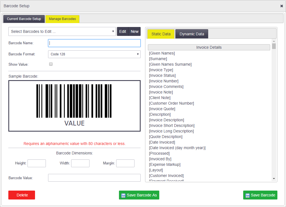Close the Barcode Setup dialog with the X
286x207 pixels.
(282, 6)
